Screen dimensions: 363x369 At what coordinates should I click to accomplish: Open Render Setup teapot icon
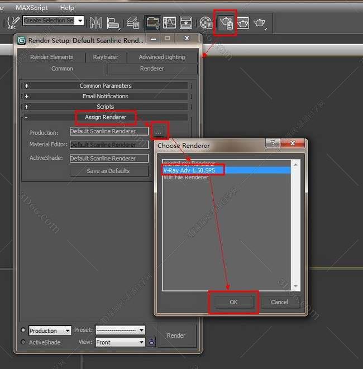coord(226,23)
